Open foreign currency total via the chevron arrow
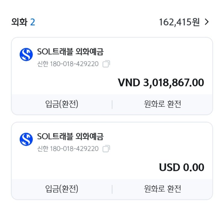This screenshot has width=224, height=208. (207, 22)
